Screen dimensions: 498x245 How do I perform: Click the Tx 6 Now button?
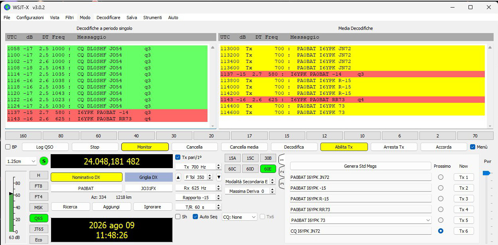(x=463, y=231)
